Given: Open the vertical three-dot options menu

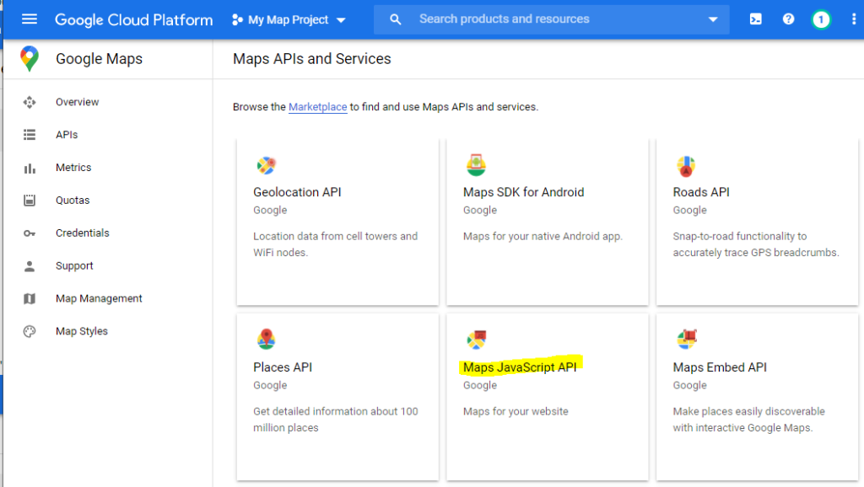Looking at the screenshot, I should [854, 19].
